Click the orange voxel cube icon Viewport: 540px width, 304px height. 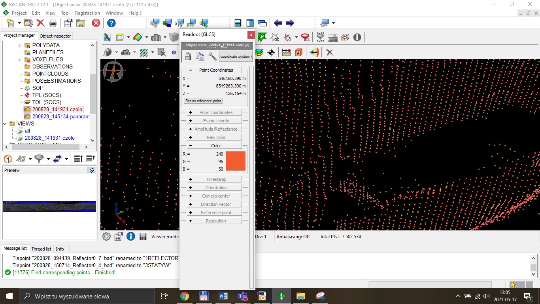[x=299, y=52]
